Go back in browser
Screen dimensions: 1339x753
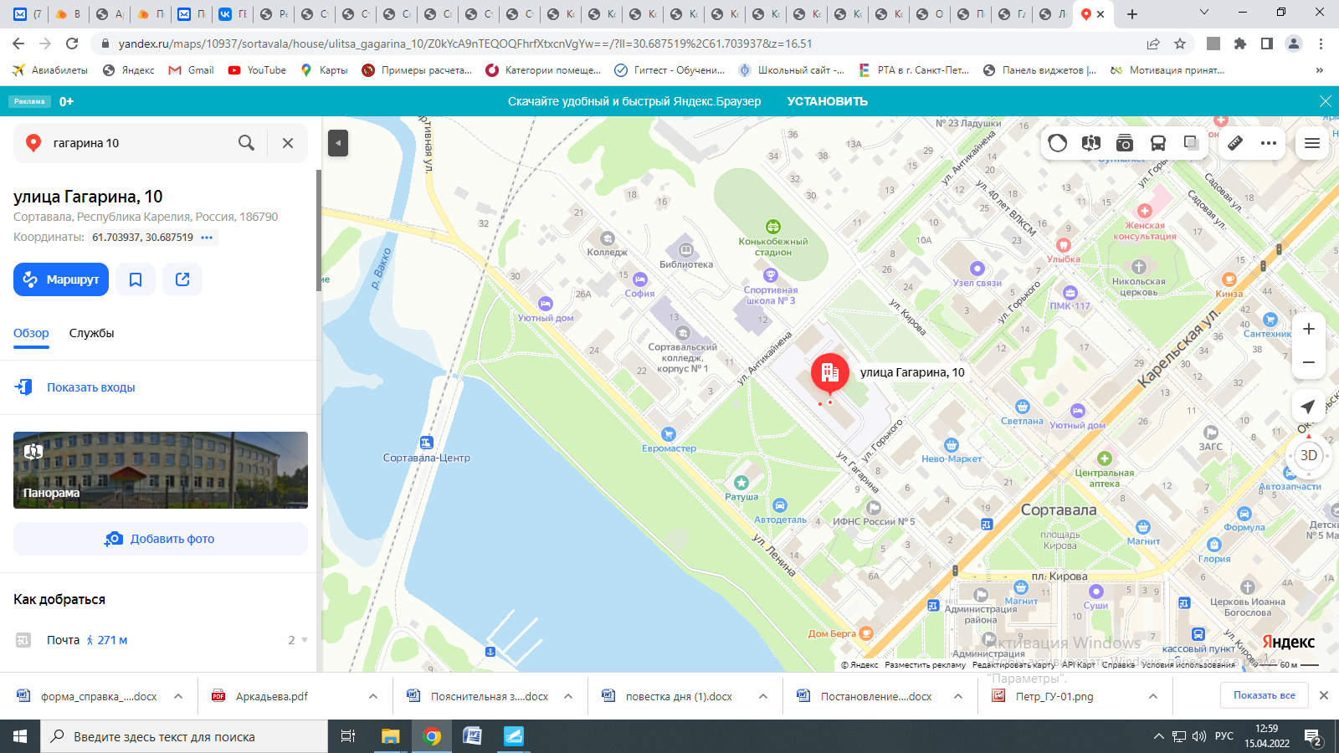click(18, 44)
